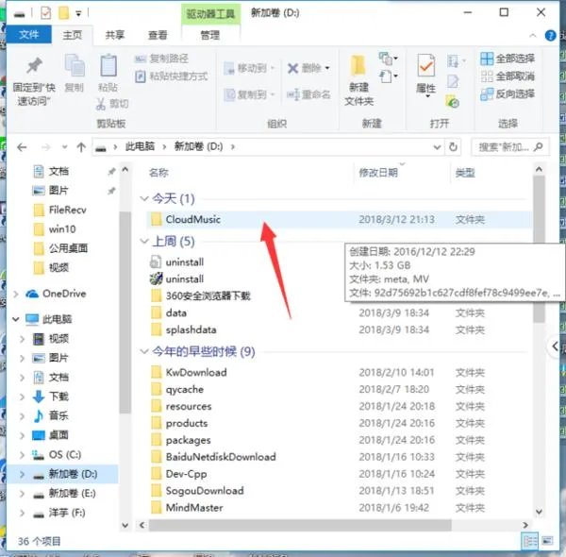Viewport: 566px width, 557px height.
Task: Expand OneDrive in the navigation pane
Action: coord(16,294)
